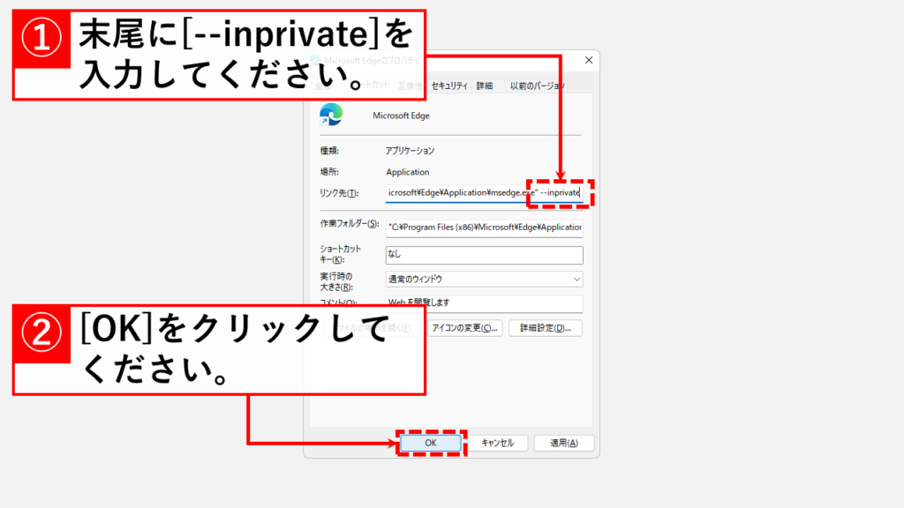Go to the 以前のバージョン tab
Image resolution: width=904 pixels, height=508 pixels.
pos(537,86)
